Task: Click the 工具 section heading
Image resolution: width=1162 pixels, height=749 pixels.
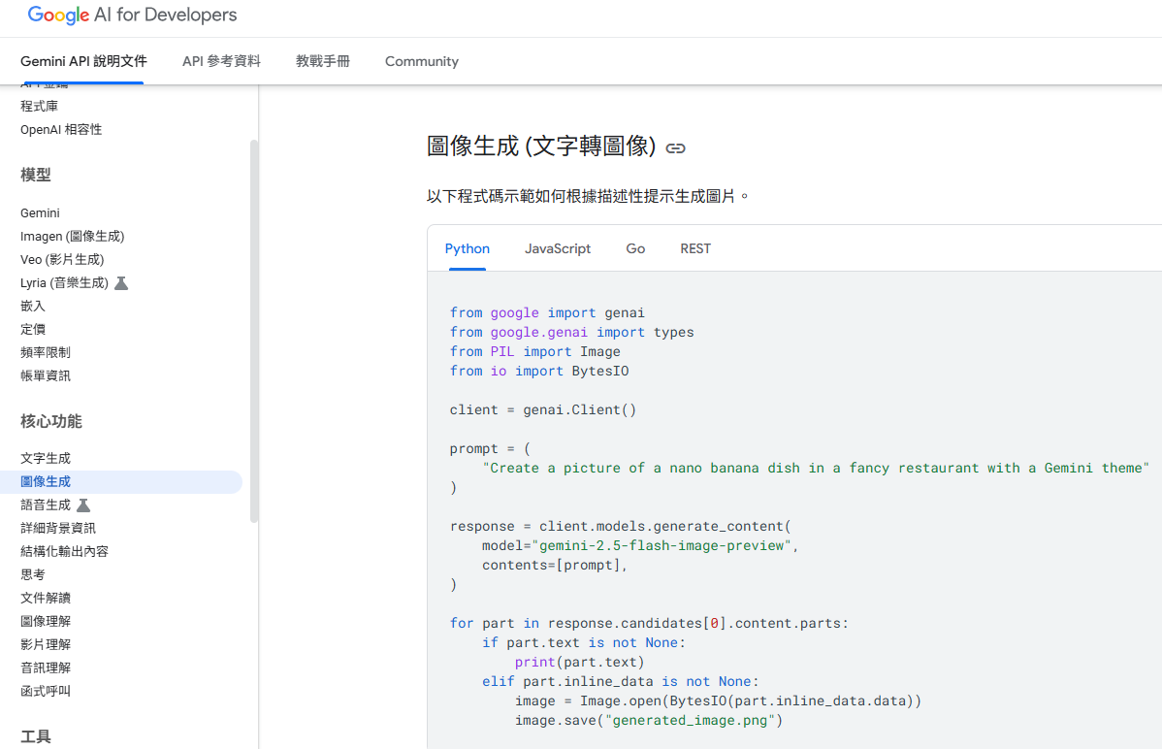Action: pos(36,736)
